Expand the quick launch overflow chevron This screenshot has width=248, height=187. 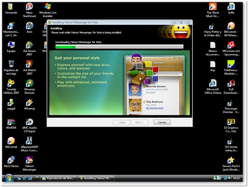(x=37, y=177)
